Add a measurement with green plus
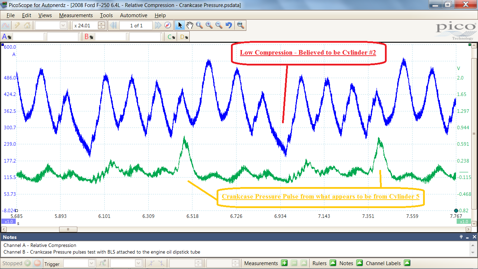Viewport: 478px width, 269px height. [284, 263]
